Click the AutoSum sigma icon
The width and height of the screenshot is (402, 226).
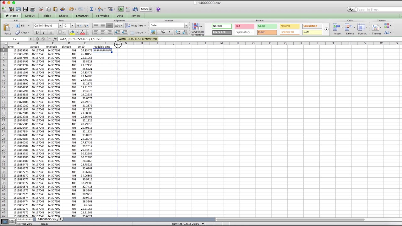click(x=91, y=9)
